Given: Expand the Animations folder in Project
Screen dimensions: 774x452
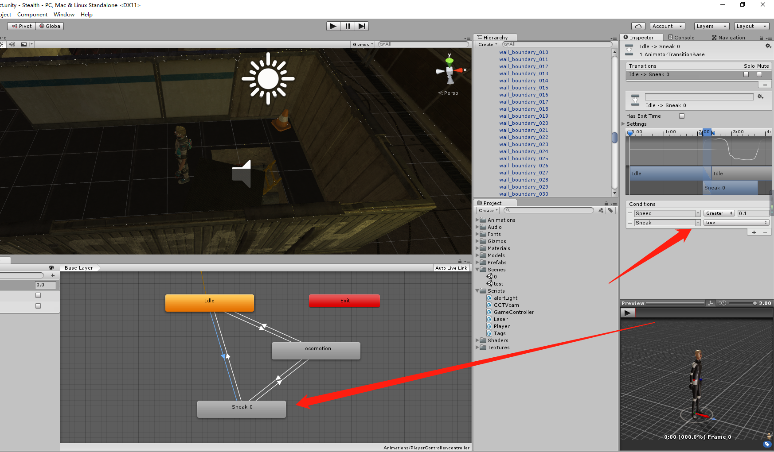Looking at the screenshot, I should point(477,220).
